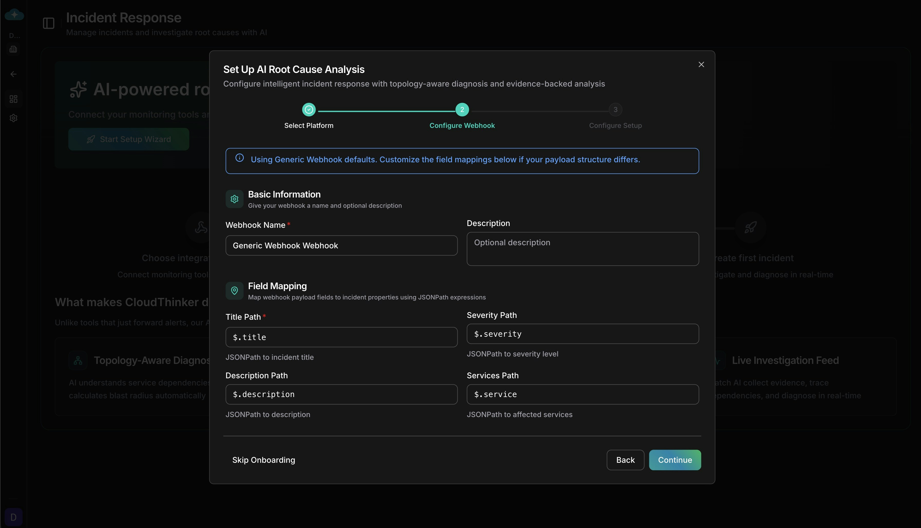
Task: Jump to the Configure Setup step
Action: point(615,109)
